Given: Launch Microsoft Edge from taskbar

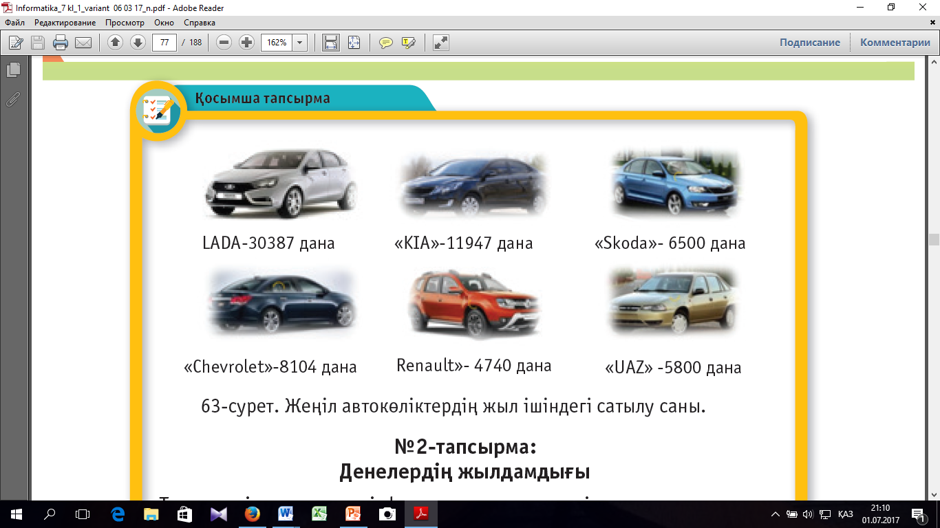Looking at the screenshot, I should click(x=118, y=514).
